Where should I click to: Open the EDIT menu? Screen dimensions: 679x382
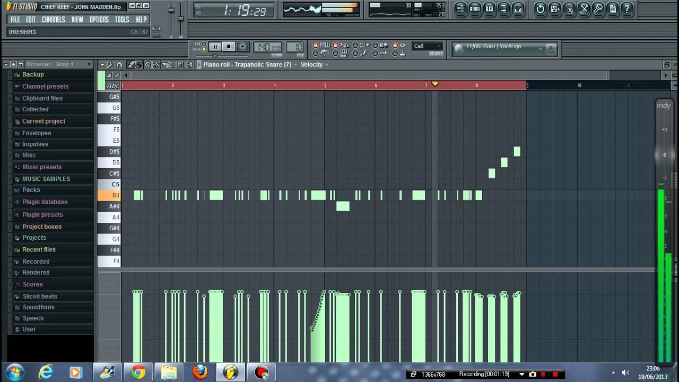coord(31,20)
